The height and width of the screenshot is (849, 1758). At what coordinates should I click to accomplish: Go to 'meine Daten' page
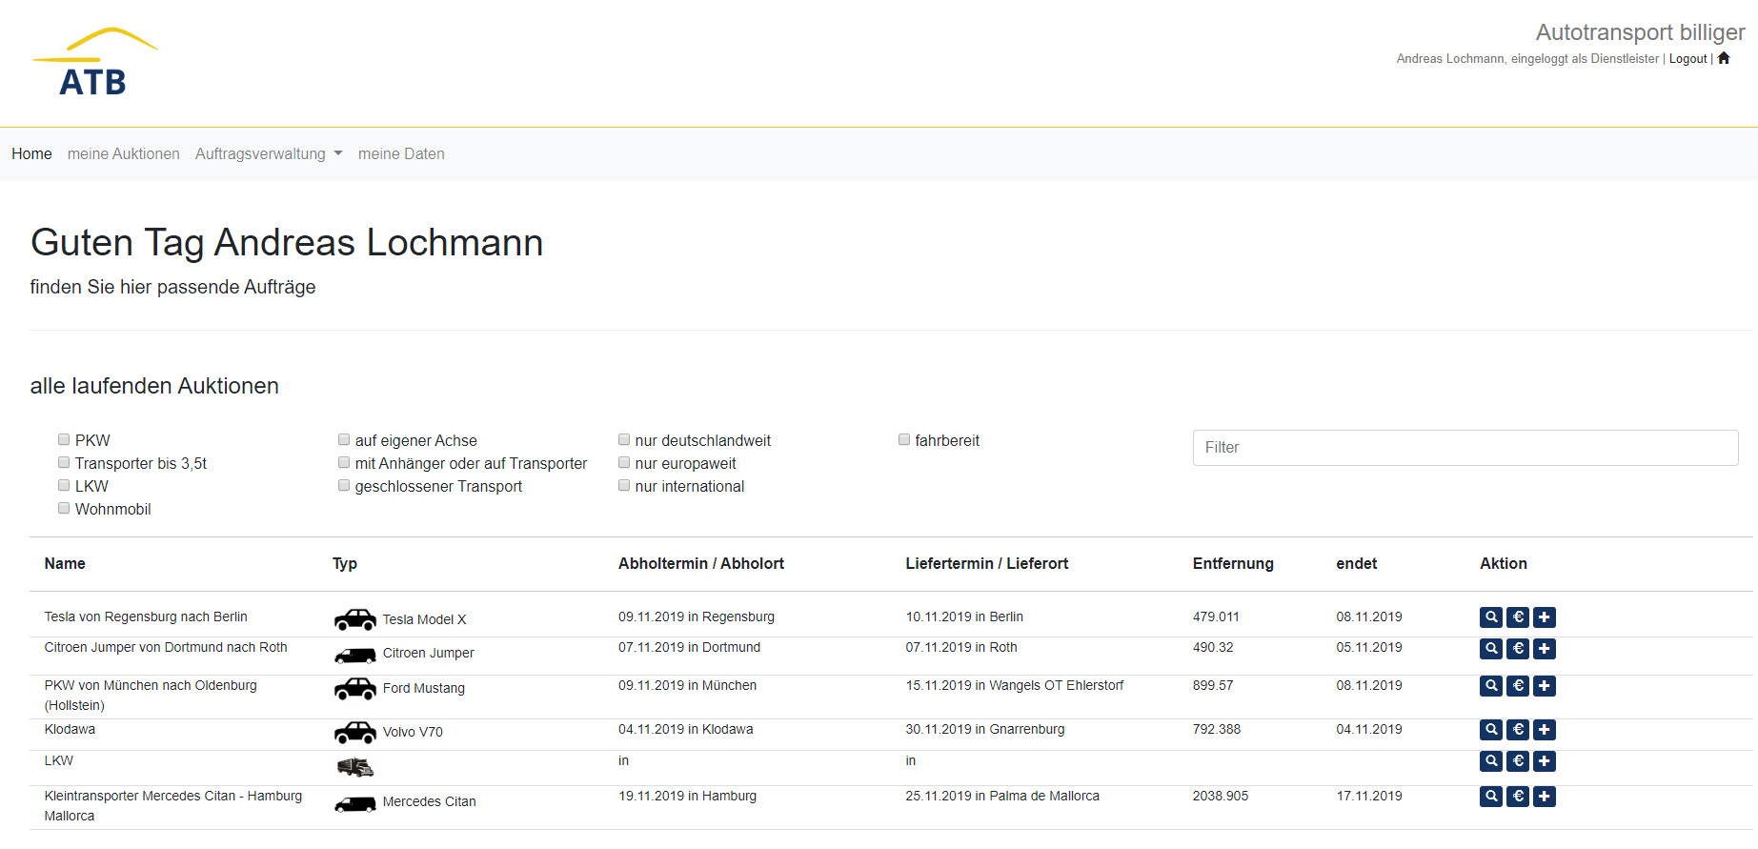401,154
